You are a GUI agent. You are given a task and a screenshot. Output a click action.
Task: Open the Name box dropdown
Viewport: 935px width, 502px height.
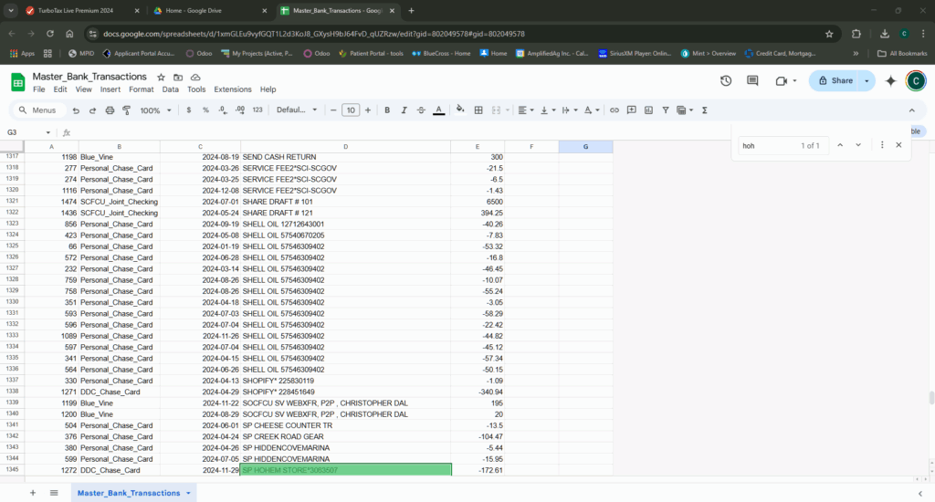pyautogui.click(x=48, y=132)
